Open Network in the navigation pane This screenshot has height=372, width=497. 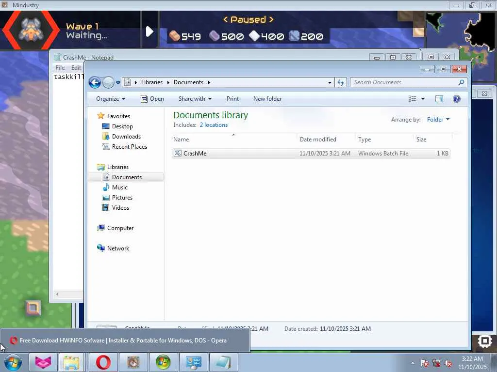point(118,248)
